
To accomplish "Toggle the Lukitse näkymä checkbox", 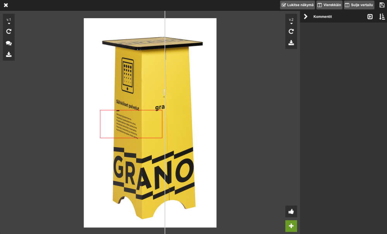I will pyautogui.click(x=297, y=5).
